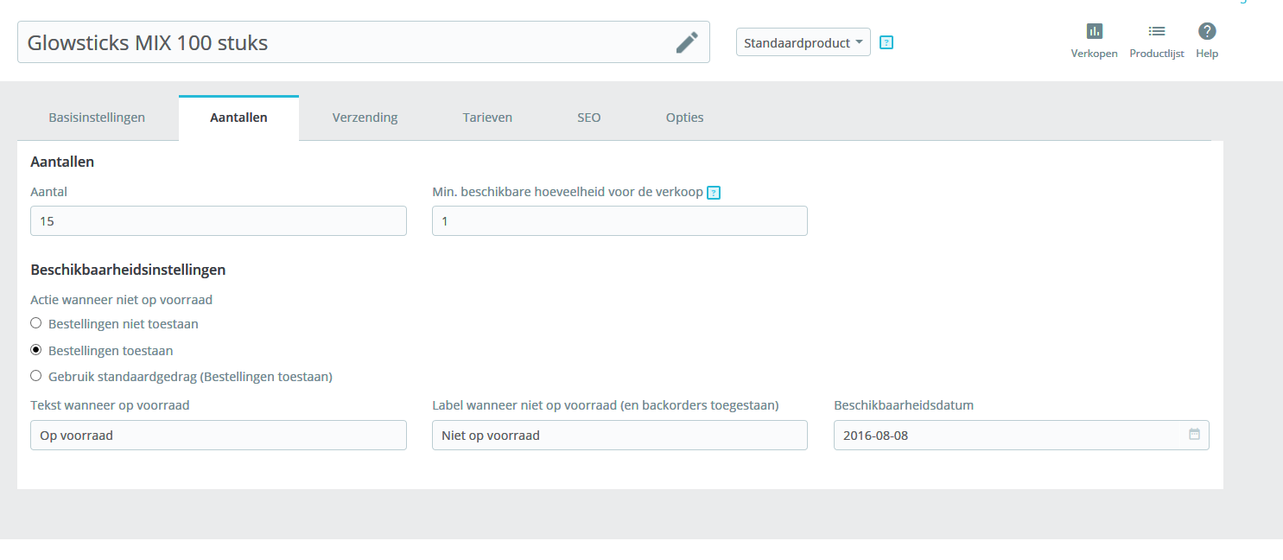Switch to the Basisinstellingen tab

[97, 118]
